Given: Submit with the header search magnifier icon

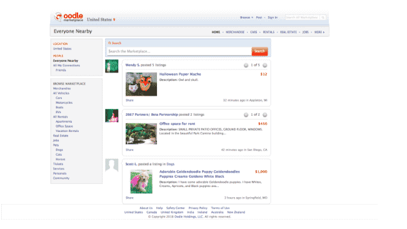Looking at the screenshot, I should [x=323, y=18].
